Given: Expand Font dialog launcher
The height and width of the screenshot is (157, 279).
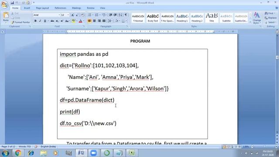Looking at the screenshot, I should click(84, 26).
